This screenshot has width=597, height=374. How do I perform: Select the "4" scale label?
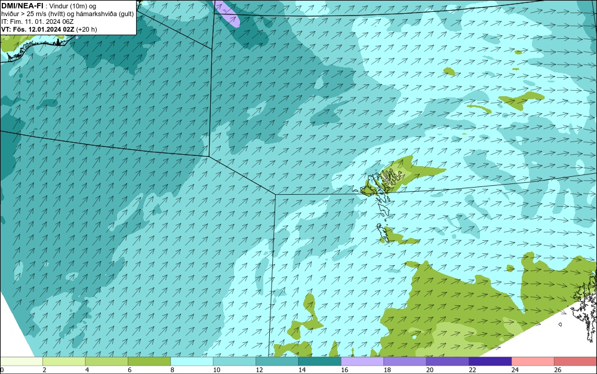point(87,370)
